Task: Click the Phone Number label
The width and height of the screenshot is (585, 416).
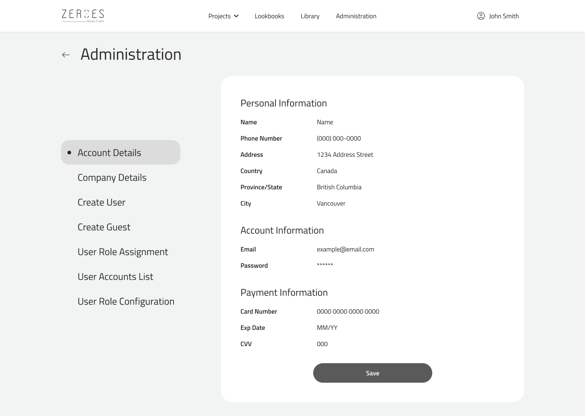Action: 261,139
